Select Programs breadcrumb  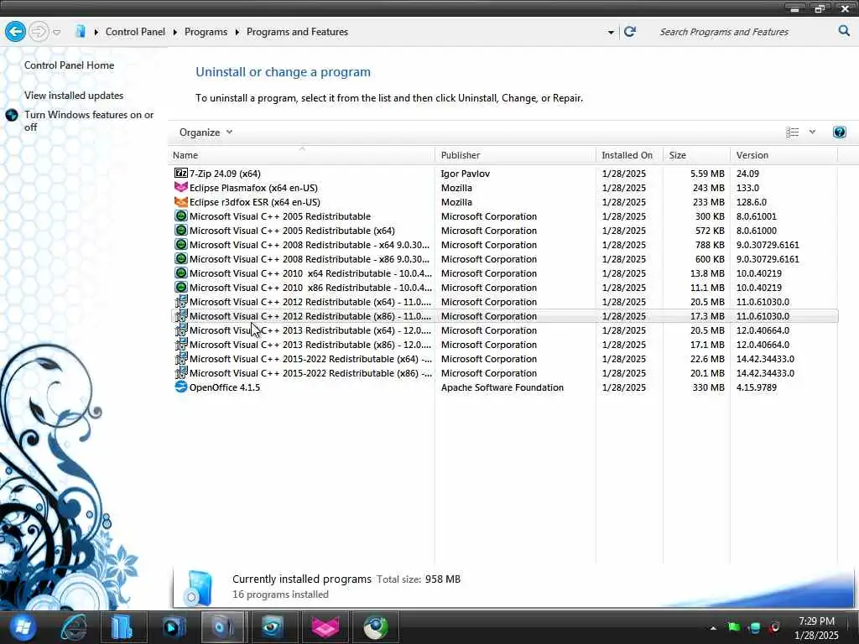click(206, 32)
